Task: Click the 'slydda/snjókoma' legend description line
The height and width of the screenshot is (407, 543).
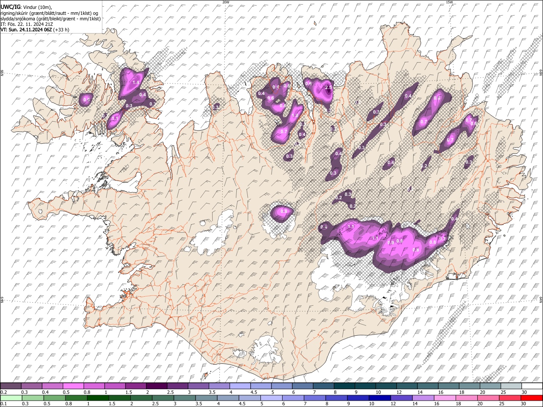Action: 50,19
